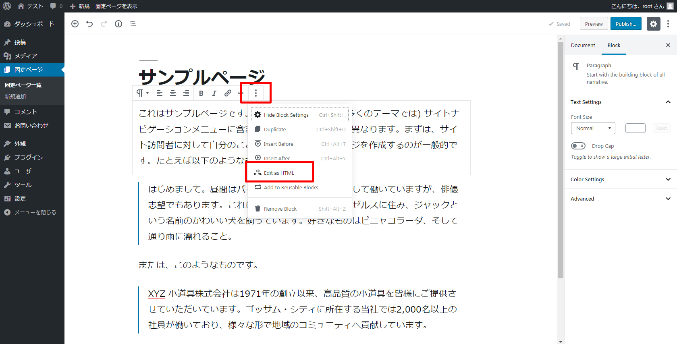The width and height of the screenshot is (677, 344).
Task: Switch to the Document tab
Action: (583, 45)
